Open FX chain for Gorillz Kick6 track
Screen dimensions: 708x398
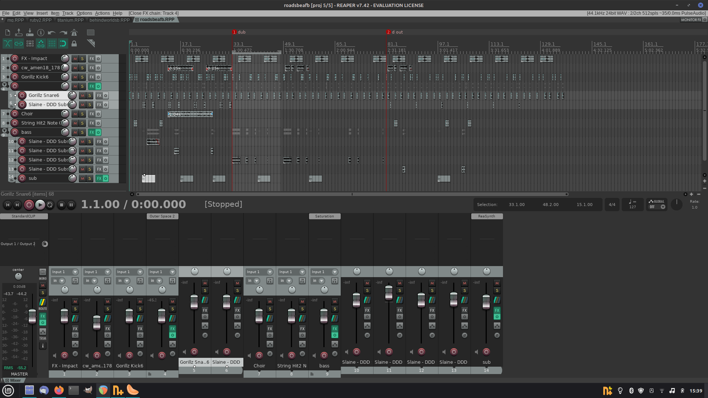point(92,77)
